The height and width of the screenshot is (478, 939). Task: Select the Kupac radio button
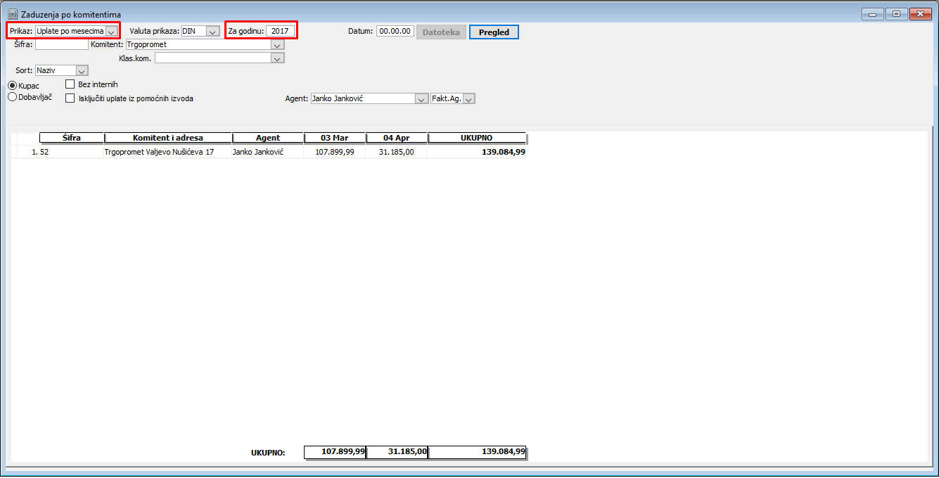point(12,86)
